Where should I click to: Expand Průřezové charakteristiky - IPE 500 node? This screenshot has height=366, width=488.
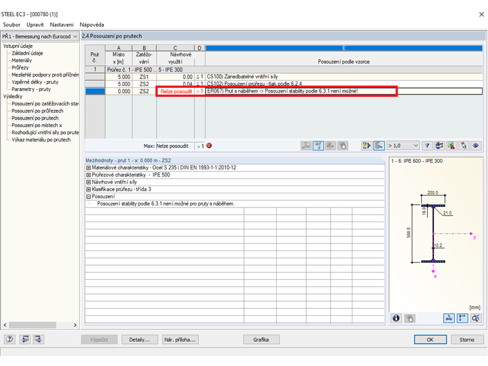[89, 175]
